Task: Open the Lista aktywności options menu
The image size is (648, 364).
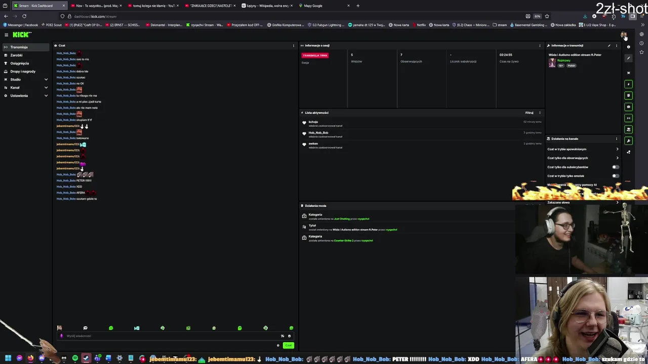Action: (540, 113)
